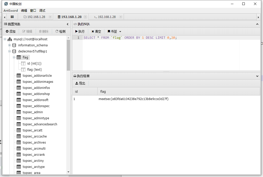The width and height of the screenshot is (263, 177).
Task: Open the 窗口 menu
Action: coord(33,10)
